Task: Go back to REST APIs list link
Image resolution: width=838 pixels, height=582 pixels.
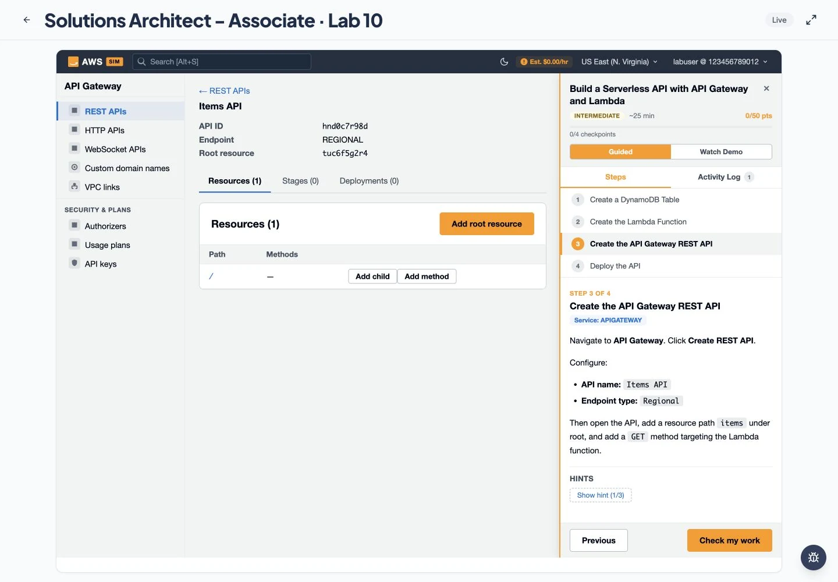Action: click(224, 91)
